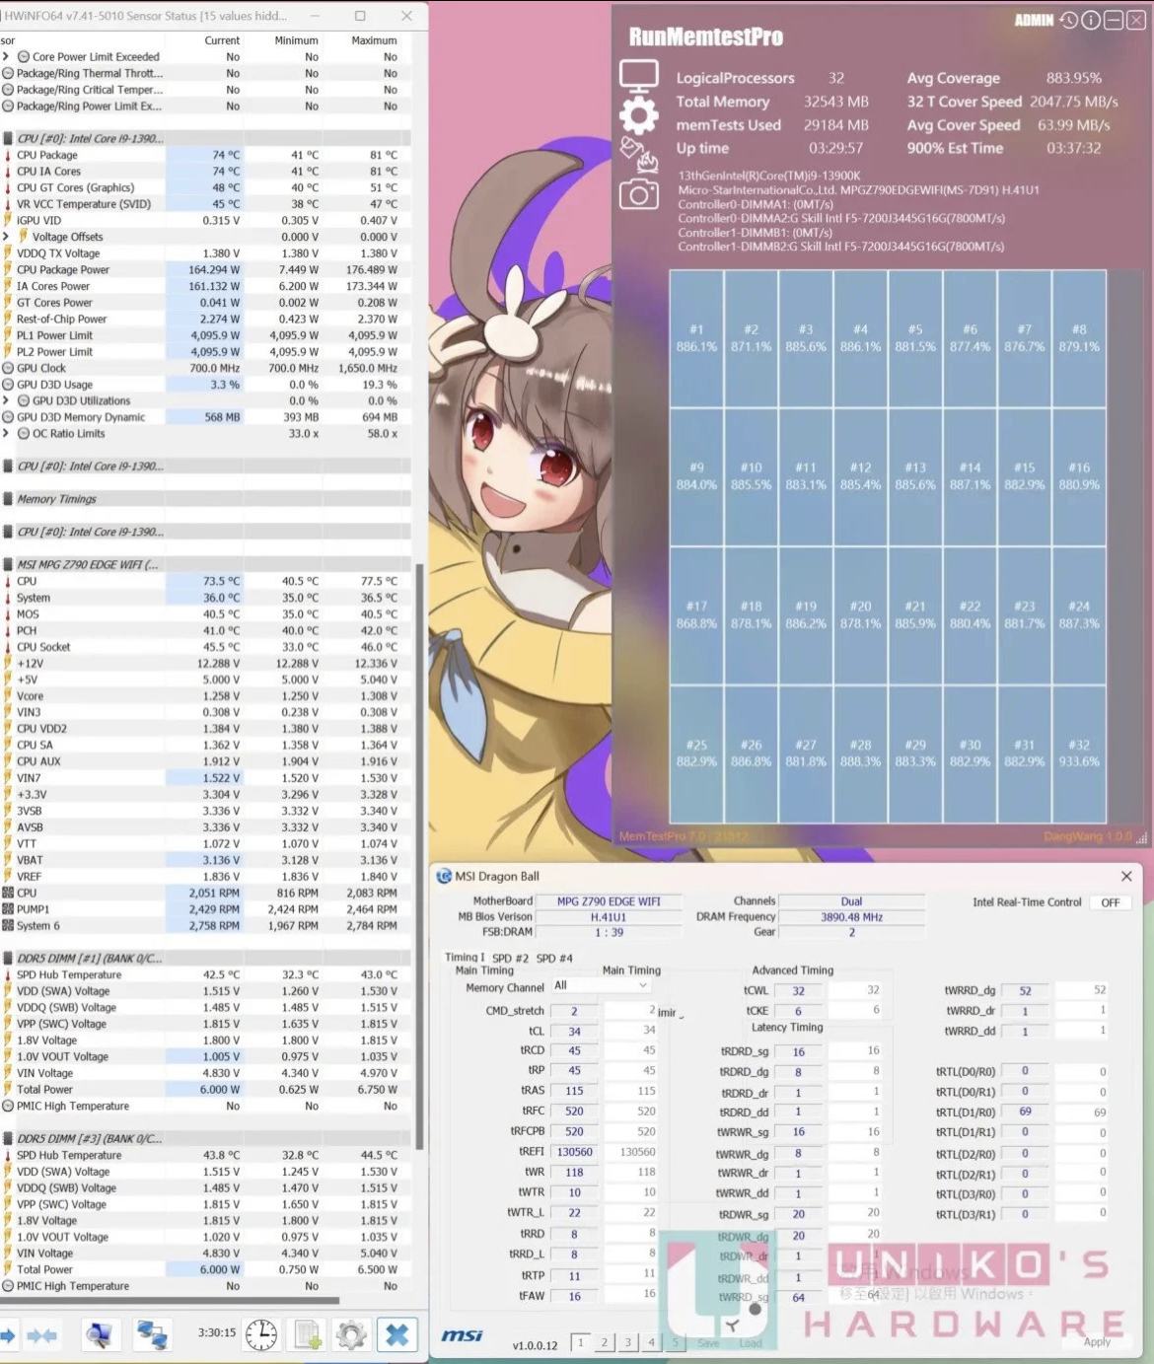This screenshot has height=1364, width=1154.
Task: Click the Minimum column header in HWiNFO
Action: [296, 40]
